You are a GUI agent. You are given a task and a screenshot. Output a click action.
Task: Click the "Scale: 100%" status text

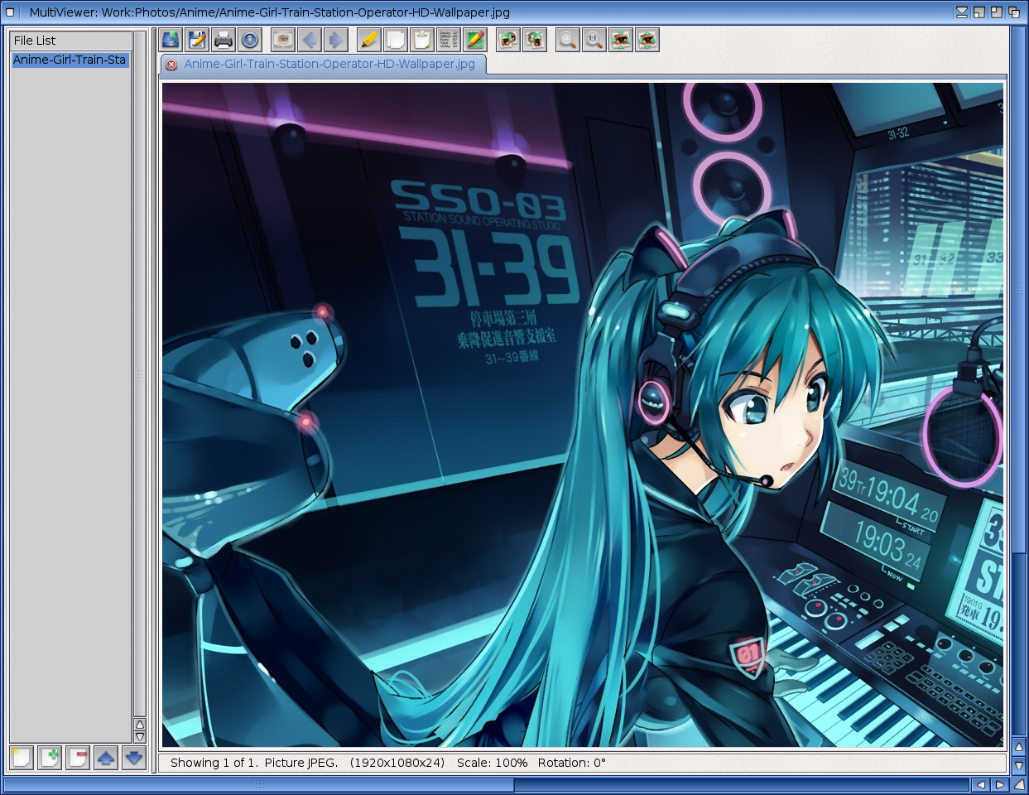[492, 763]
